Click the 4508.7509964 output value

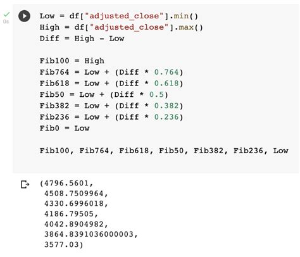tap(74, 194)
